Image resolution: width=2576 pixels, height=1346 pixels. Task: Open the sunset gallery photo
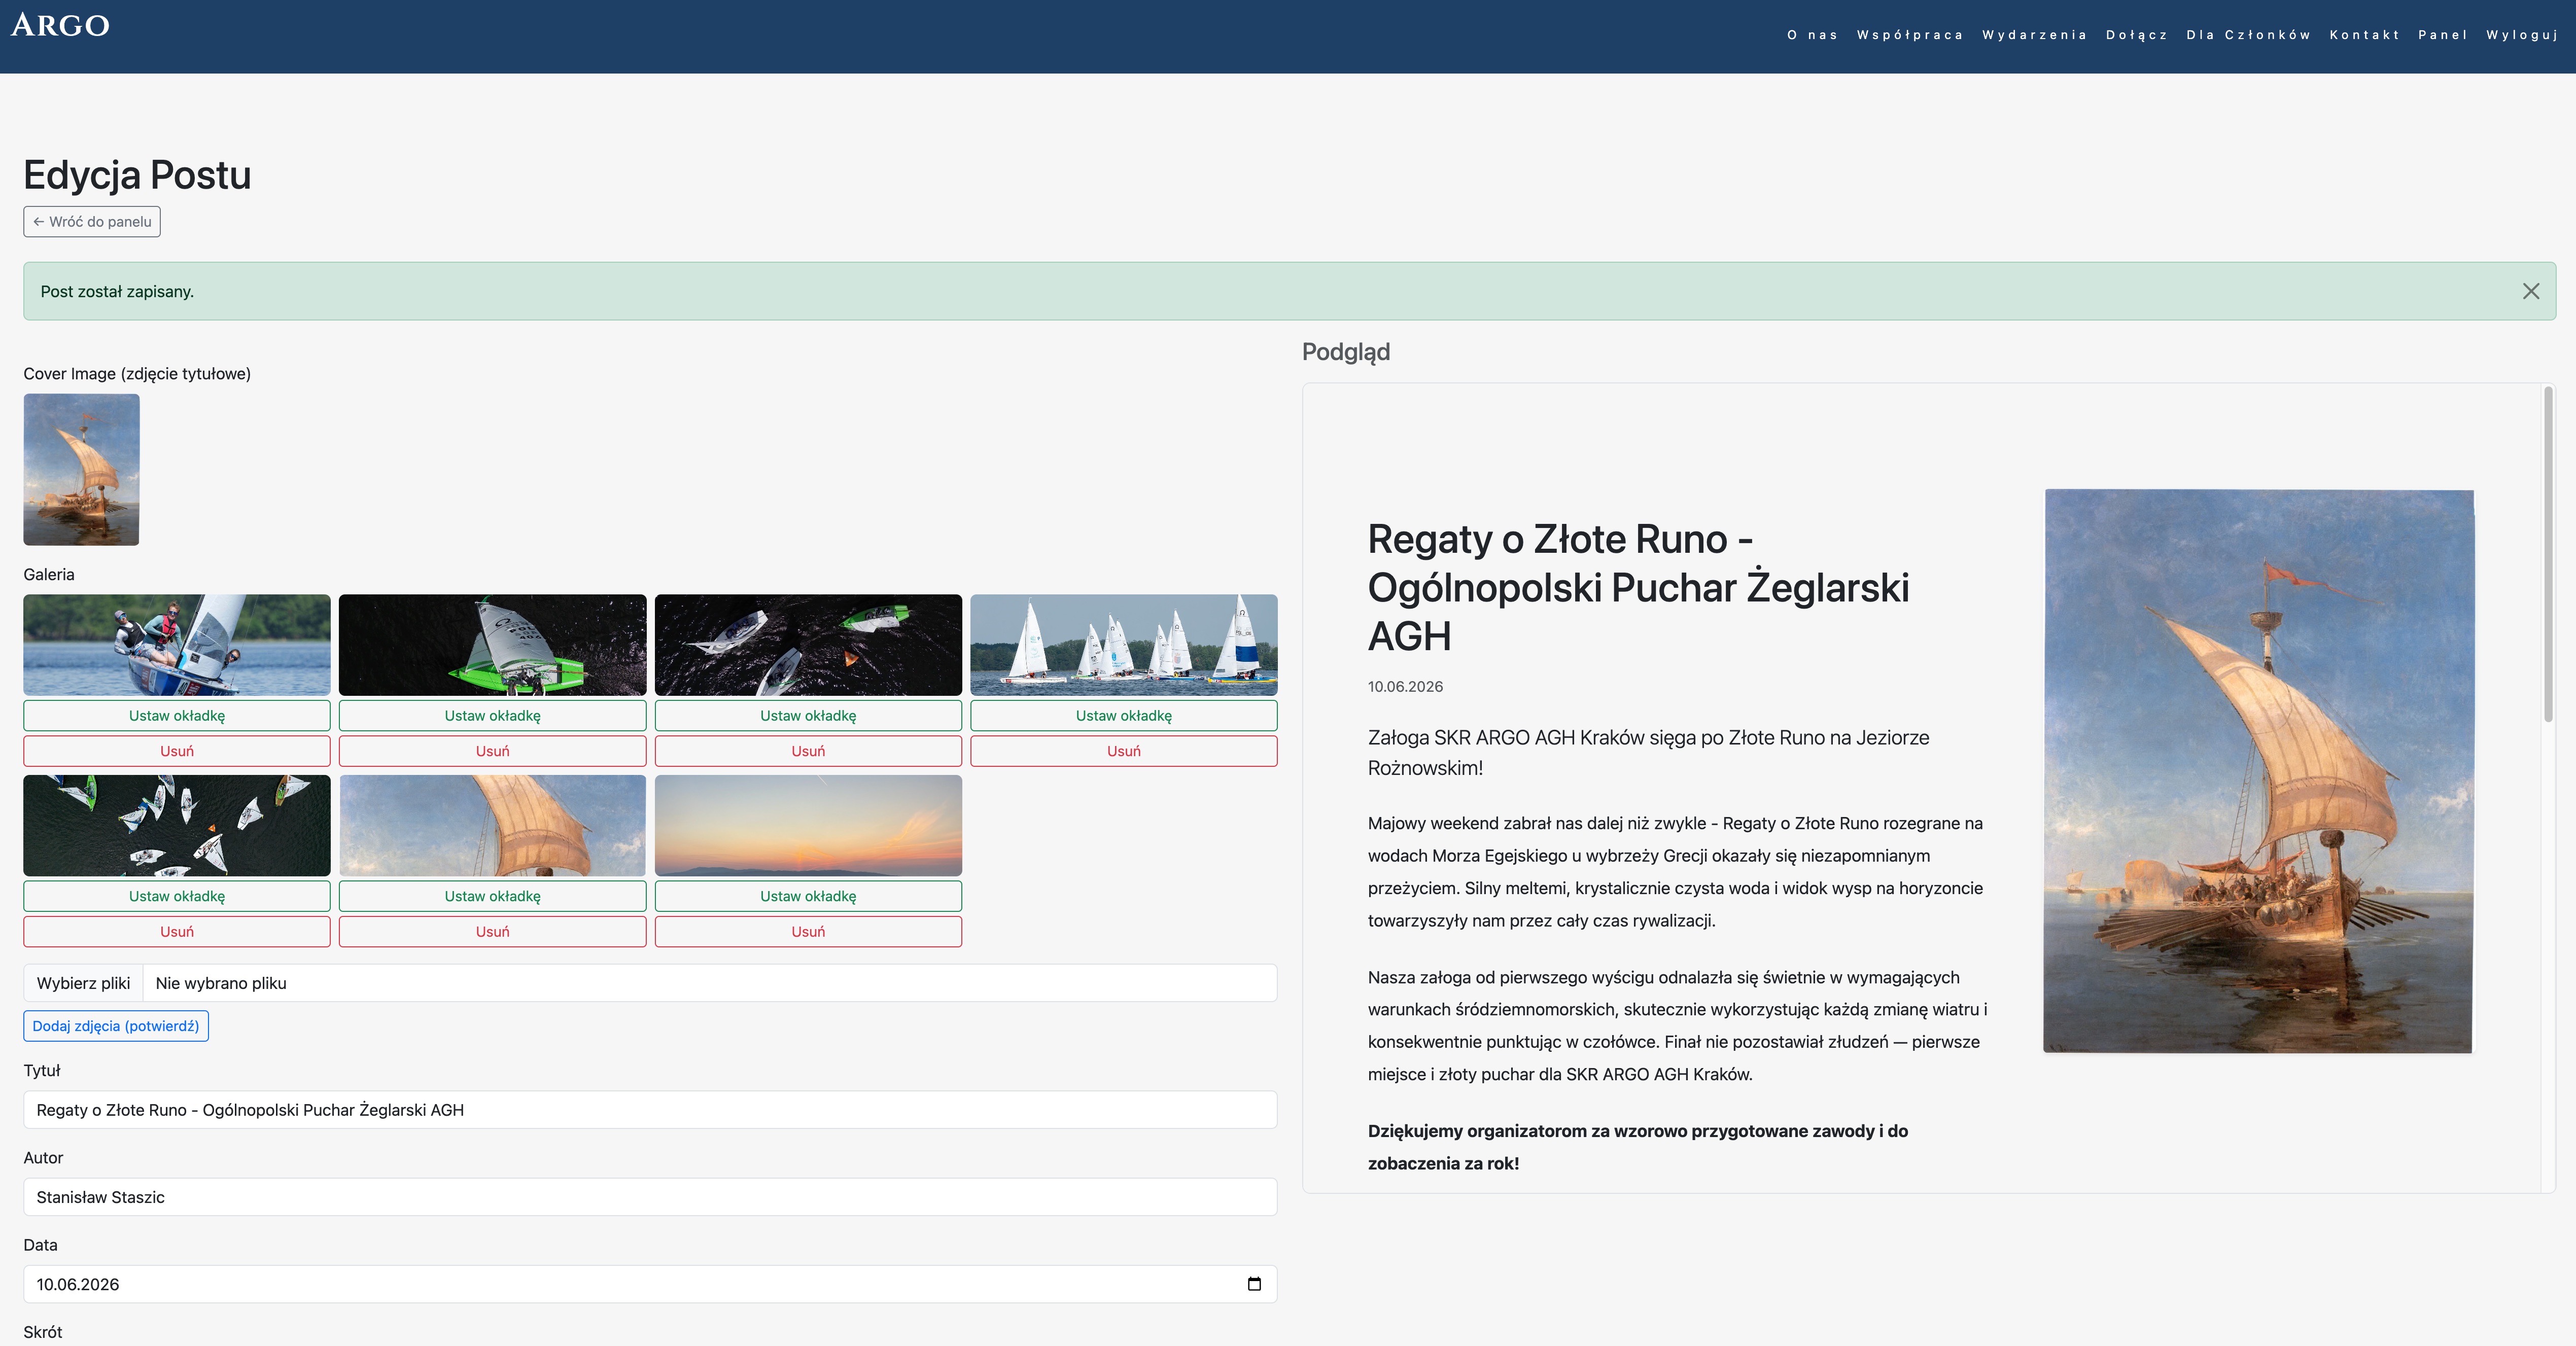click(x=808, y=825)
